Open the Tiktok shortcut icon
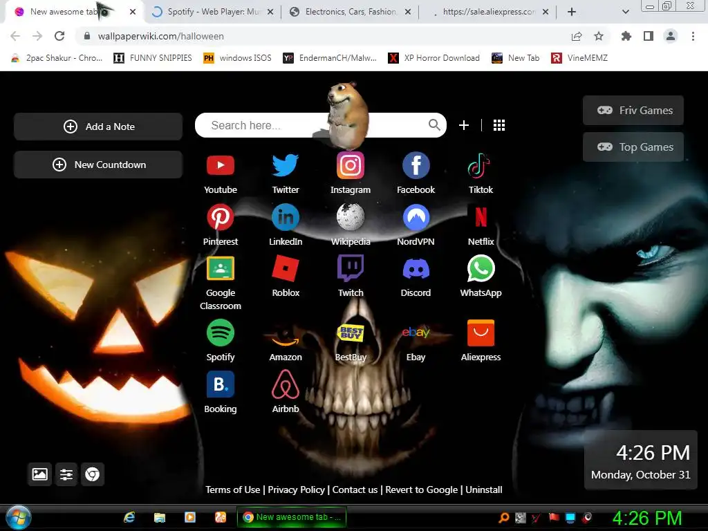 (x=481, y=165)
